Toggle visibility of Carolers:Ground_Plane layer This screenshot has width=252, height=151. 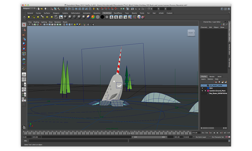(x=202, y=91)
